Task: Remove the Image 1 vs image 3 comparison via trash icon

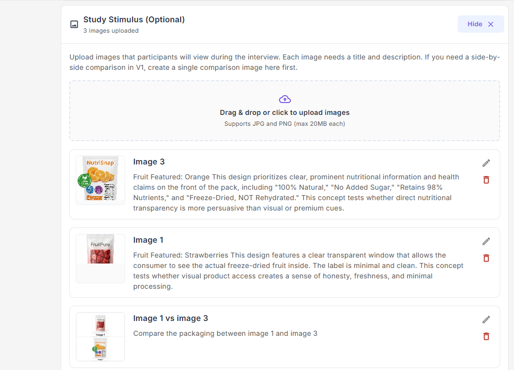Action: click(x=486, y=336)
